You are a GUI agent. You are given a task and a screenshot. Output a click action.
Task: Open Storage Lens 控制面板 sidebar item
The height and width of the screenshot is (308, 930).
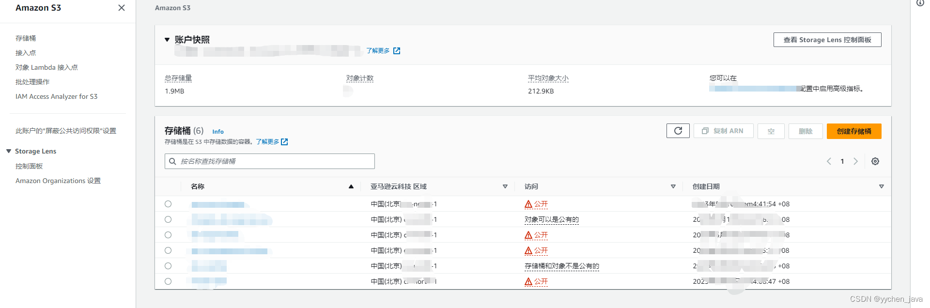29,166
